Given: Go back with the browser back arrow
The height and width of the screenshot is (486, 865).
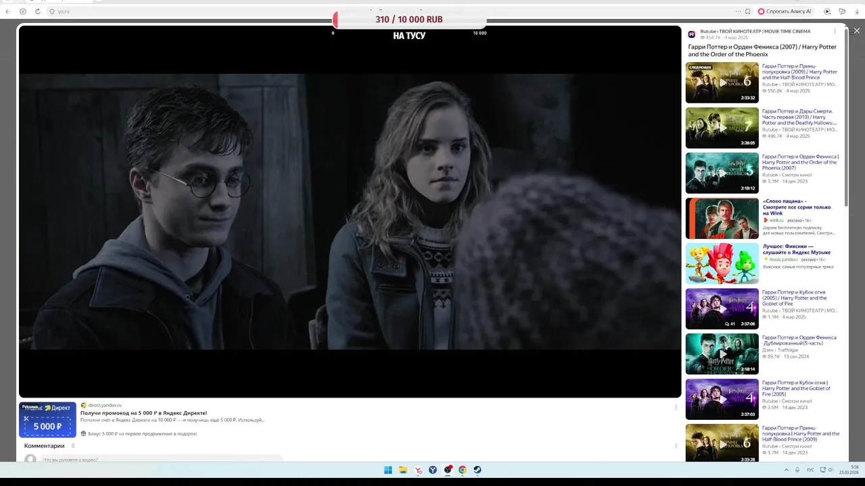Looking at the screenshot, I should [7, 11].
